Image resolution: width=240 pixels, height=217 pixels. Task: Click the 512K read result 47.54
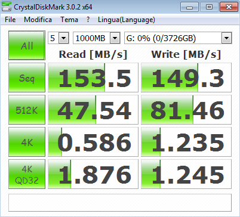(93, 110)
